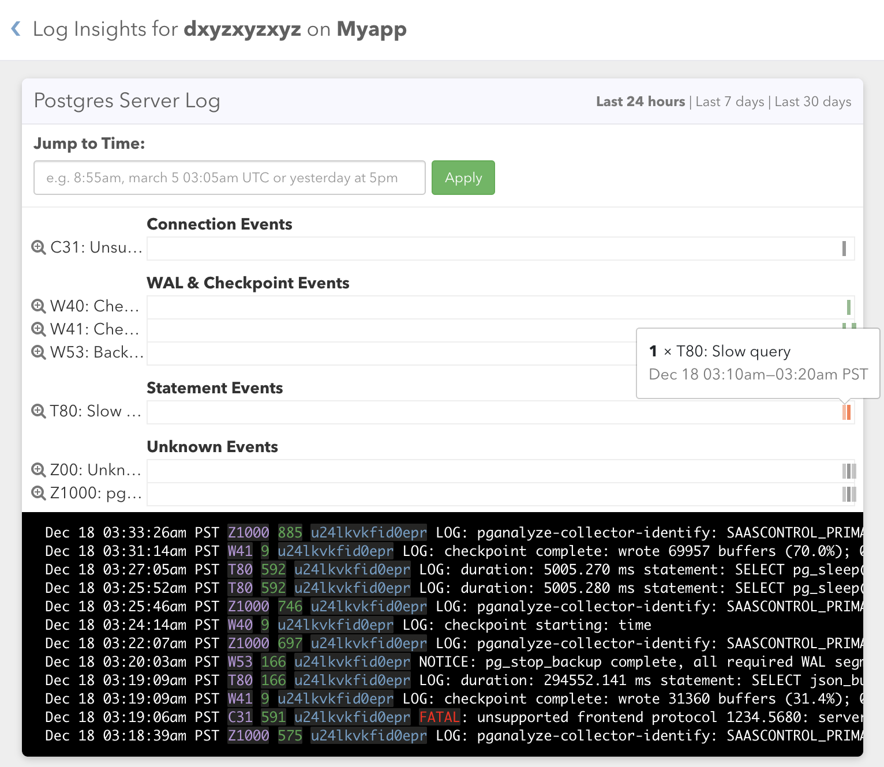Open the Z1000: pg… event label

pyautogui.click(x=96, y=493)
